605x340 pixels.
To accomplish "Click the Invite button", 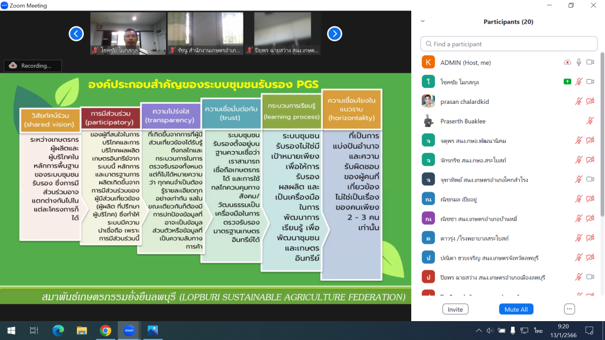I will pos(455,309).
